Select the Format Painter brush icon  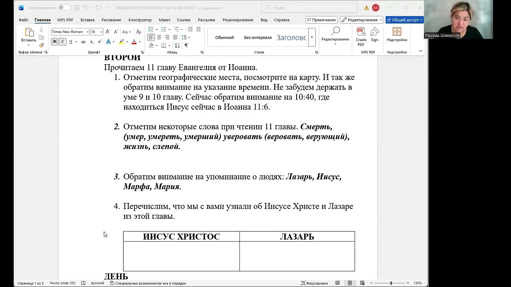(41, 45)
